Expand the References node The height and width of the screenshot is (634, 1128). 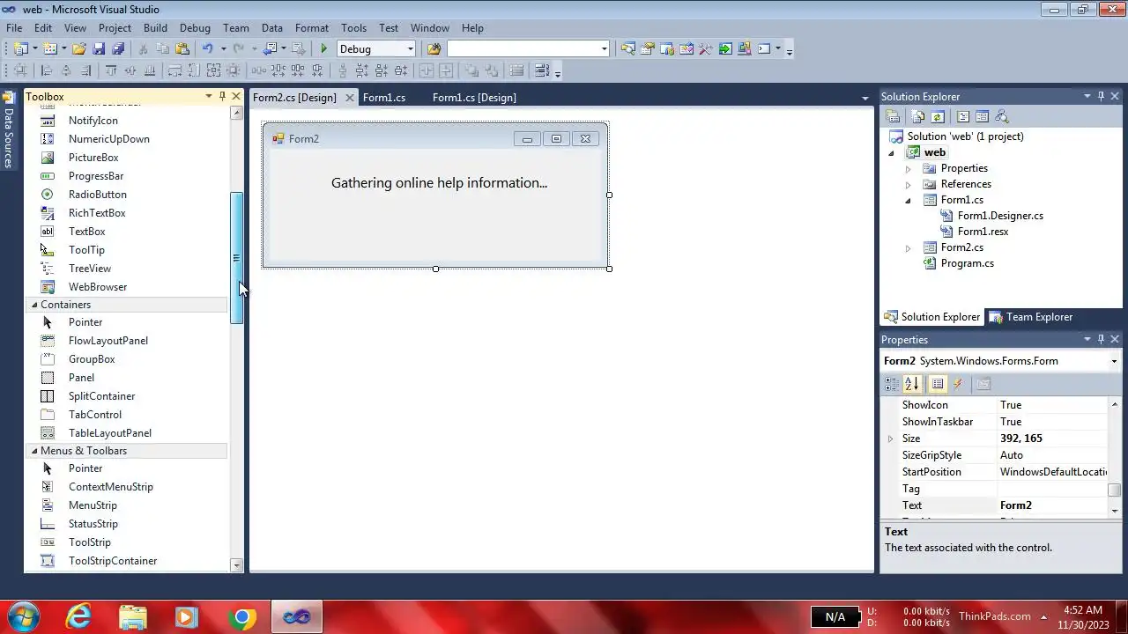click(908, 184)
